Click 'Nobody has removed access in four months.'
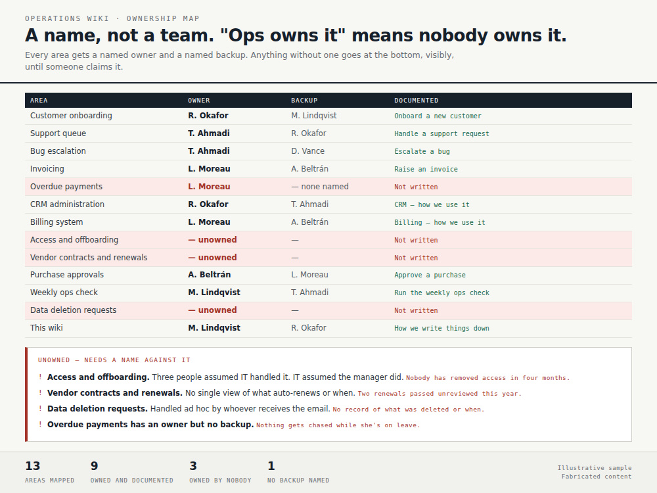 coord(487,378)
